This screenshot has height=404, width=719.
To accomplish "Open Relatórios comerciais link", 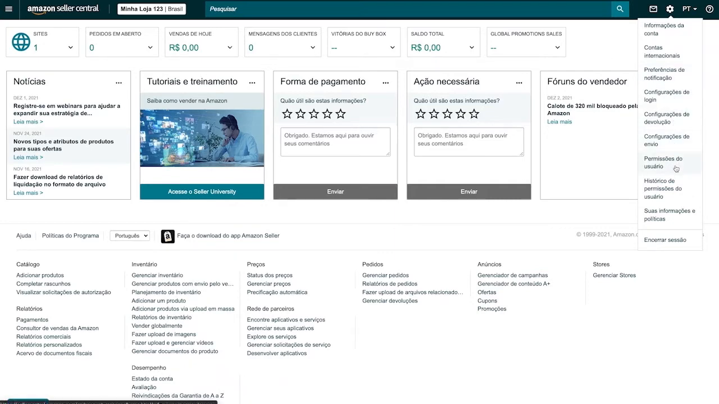I will pos(43,337).
